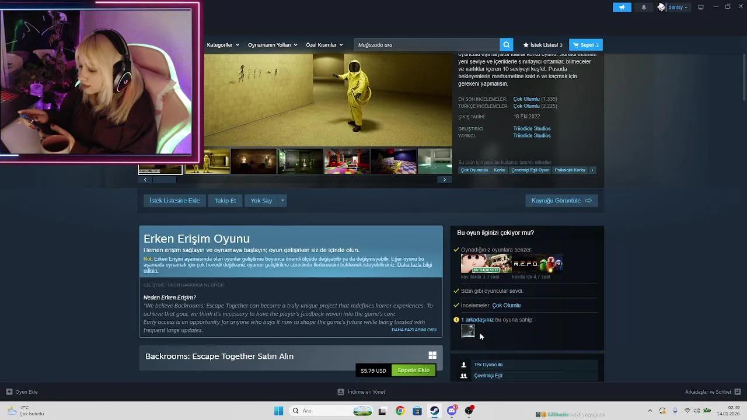Open the Sepet shopping cart
The height and width of the screenshot is (420, 747).
pyautogui.click(x=586, y=45)
